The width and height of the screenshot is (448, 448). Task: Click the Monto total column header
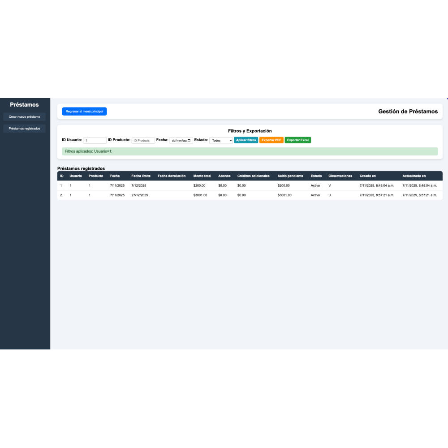pos(202,176)
